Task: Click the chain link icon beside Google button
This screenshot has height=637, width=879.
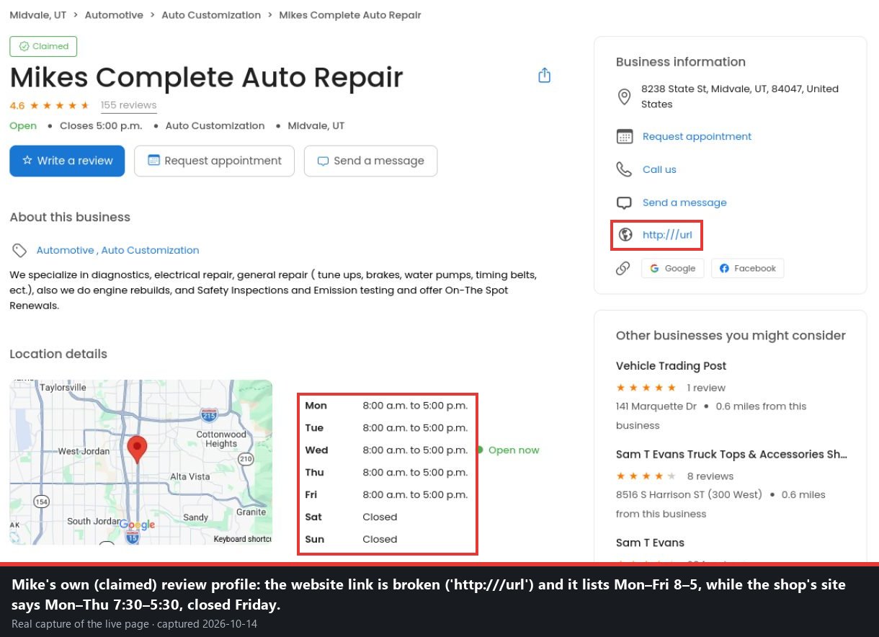Action: tap(623, 268)
